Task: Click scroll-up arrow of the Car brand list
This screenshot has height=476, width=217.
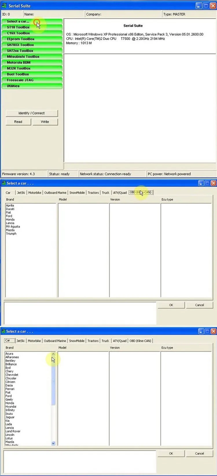Action: pos(53,354)
